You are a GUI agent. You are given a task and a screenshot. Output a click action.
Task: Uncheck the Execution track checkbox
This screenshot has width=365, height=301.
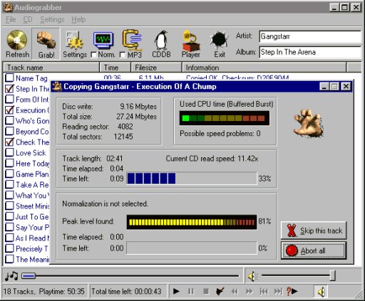tap(9, 110)
